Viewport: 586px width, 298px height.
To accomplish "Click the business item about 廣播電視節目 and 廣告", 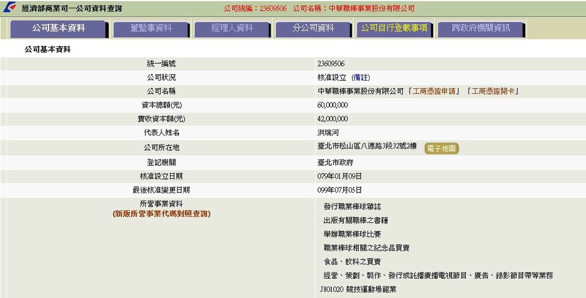I will coord(438,276).
